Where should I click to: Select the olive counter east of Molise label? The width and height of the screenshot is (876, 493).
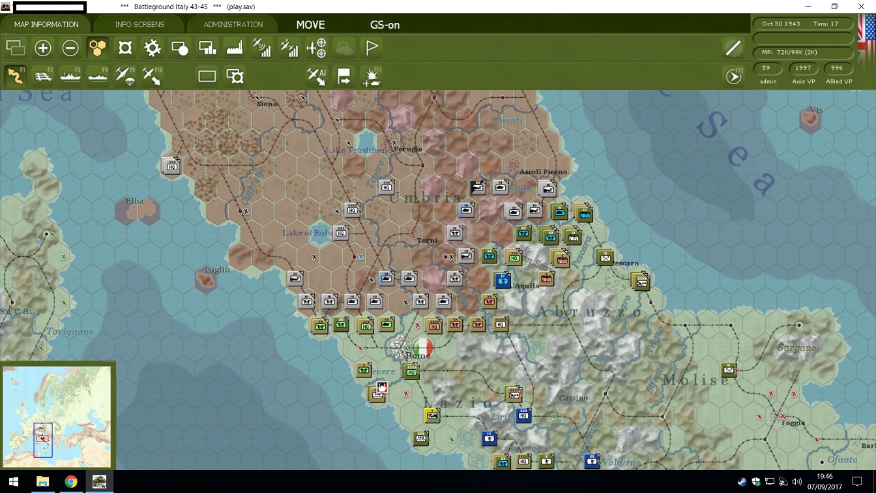point(729,370)
